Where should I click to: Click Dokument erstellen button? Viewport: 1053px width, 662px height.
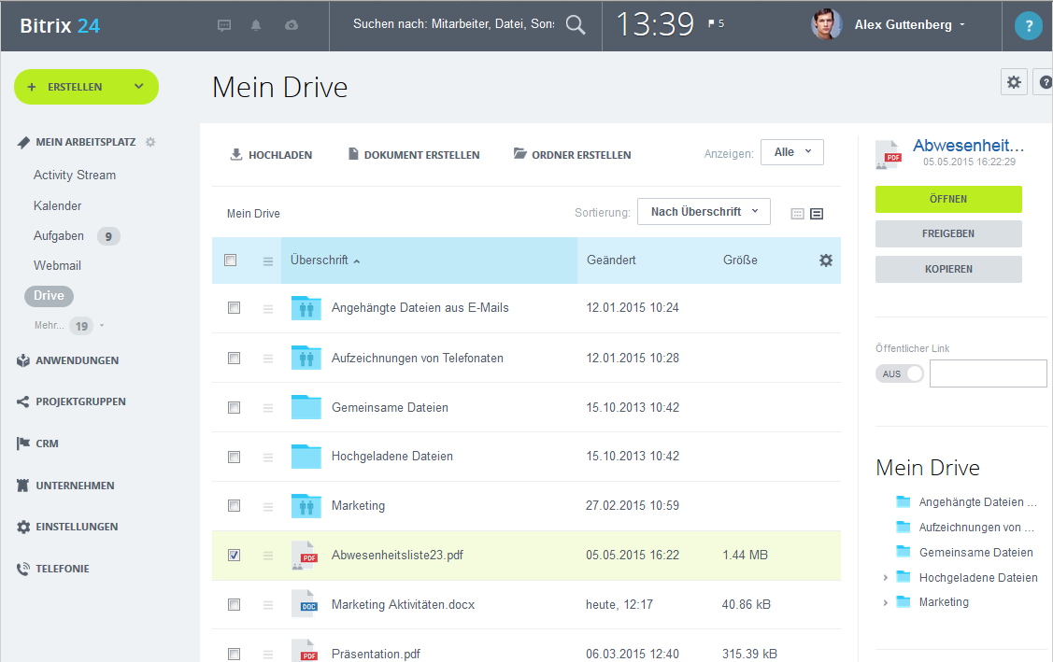(x=414, y=154)
